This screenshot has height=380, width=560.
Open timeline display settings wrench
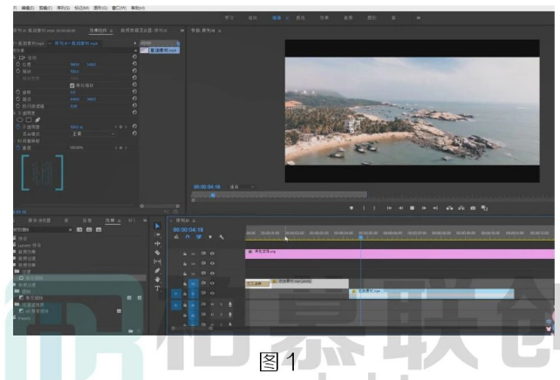[222, 237]
